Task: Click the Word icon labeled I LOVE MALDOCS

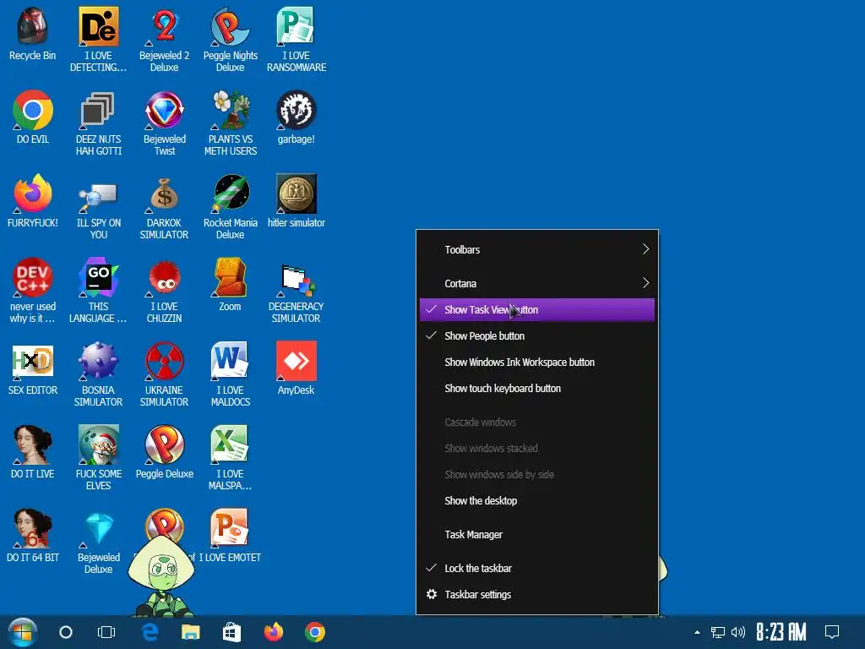Action: point(231,362)
